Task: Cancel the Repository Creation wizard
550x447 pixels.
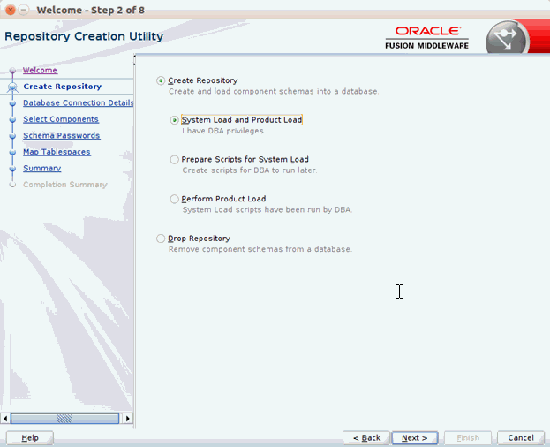Action: (x=521, y=438)
